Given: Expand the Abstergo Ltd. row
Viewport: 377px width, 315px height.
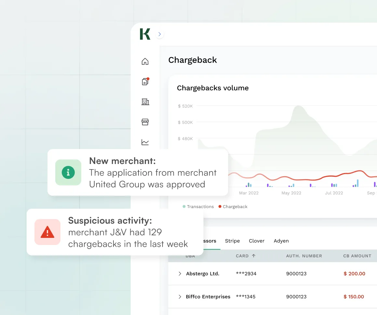Looking at the screenshot, I should click(x=180, y=274).
